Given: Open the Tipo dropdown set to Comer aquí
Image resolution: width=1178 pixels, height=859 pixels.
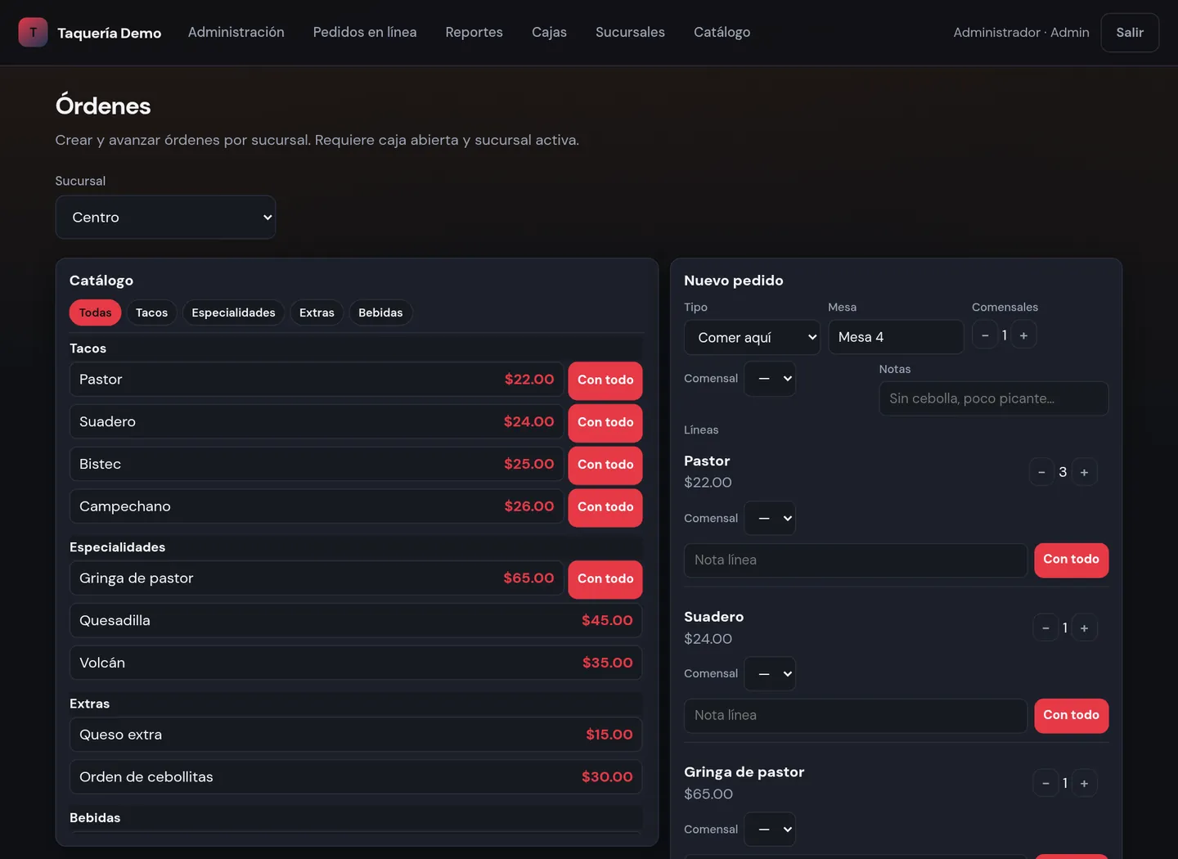Looking at the screenshot, I should click(x=753, y=337).
